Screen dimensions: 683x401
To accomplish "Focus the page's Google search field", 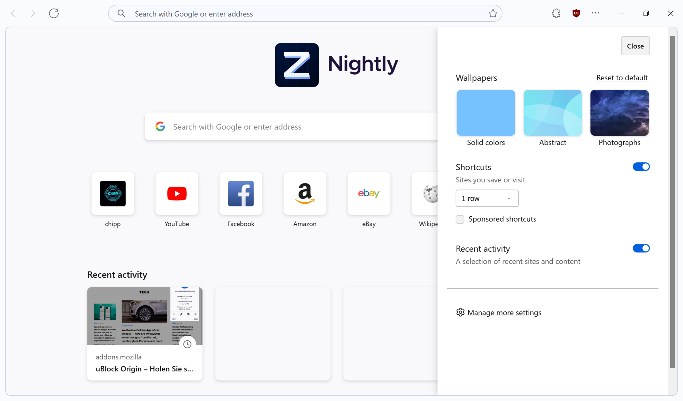I will [x=291, y=127].
